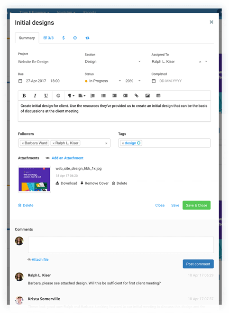Click the Add an Attachment link
Viewport: 229px width, 313px height.
67,158
